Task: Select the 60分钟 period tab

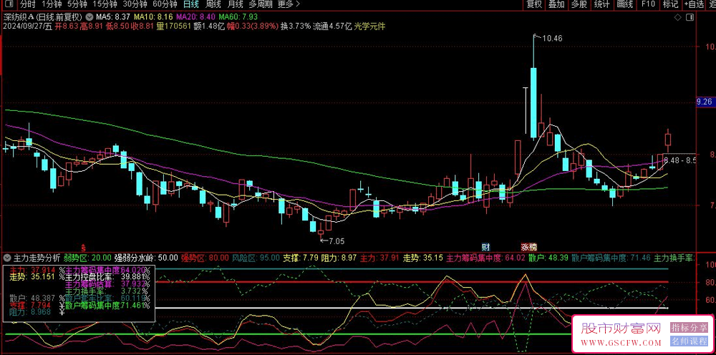Action: (165, 4)
